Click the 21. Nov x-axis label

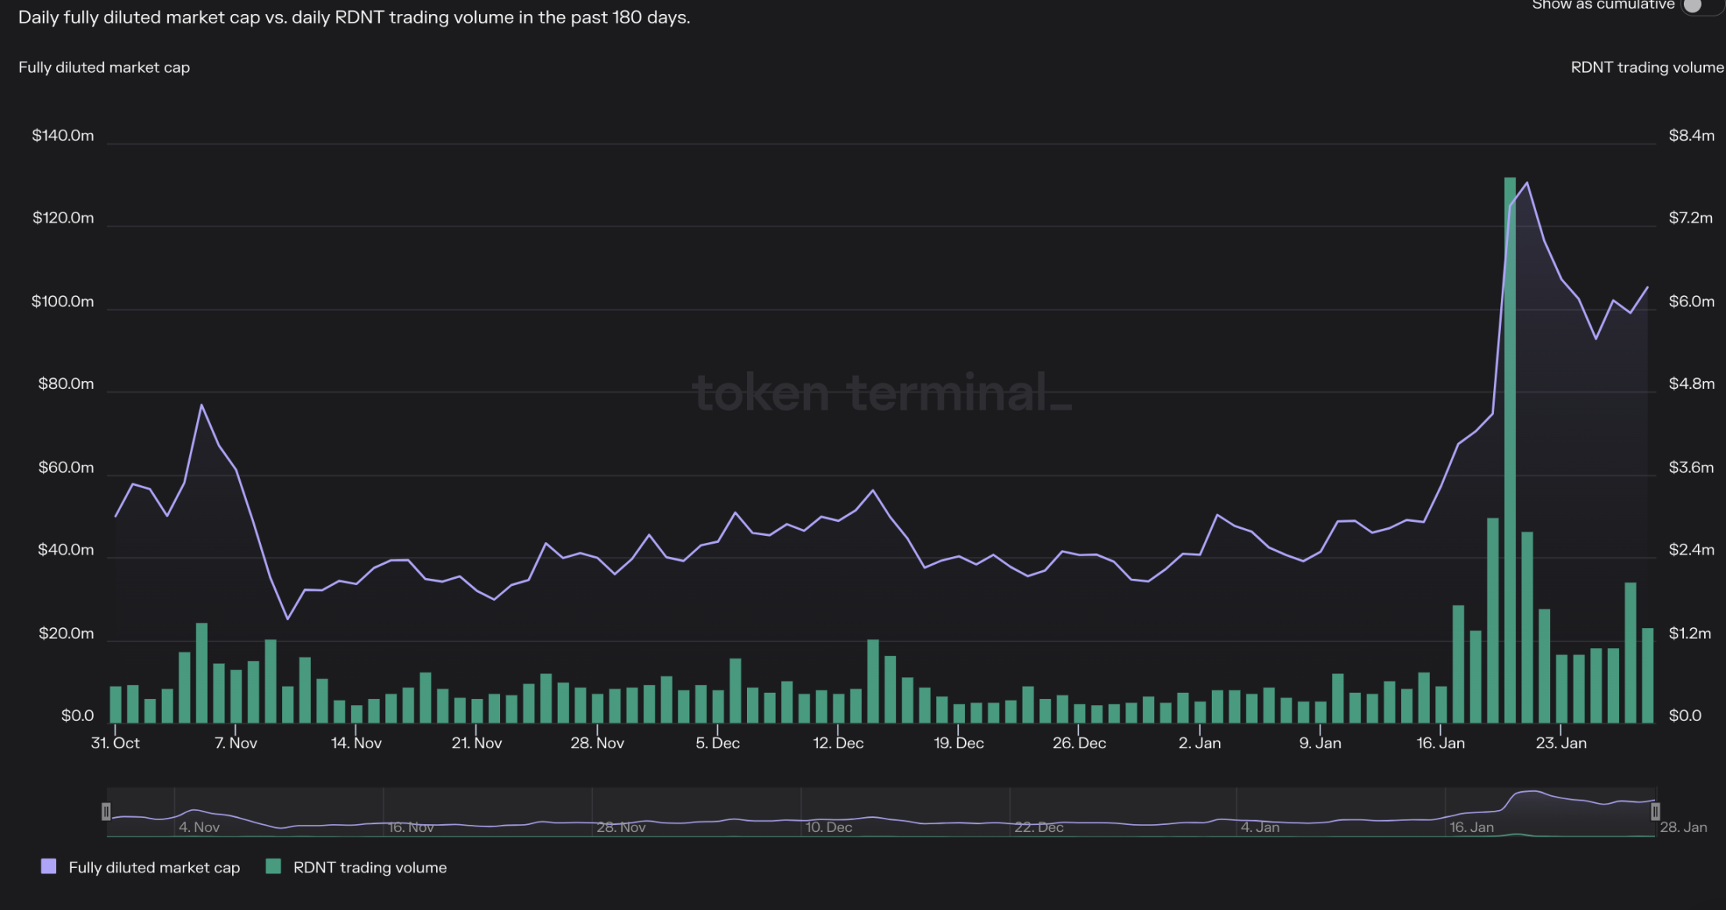477,743
